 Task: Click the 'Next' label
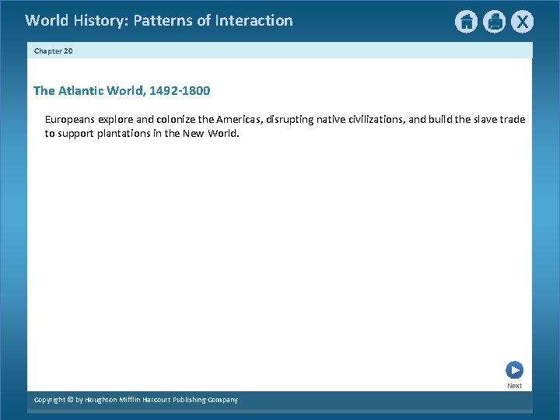click(515, 386)
